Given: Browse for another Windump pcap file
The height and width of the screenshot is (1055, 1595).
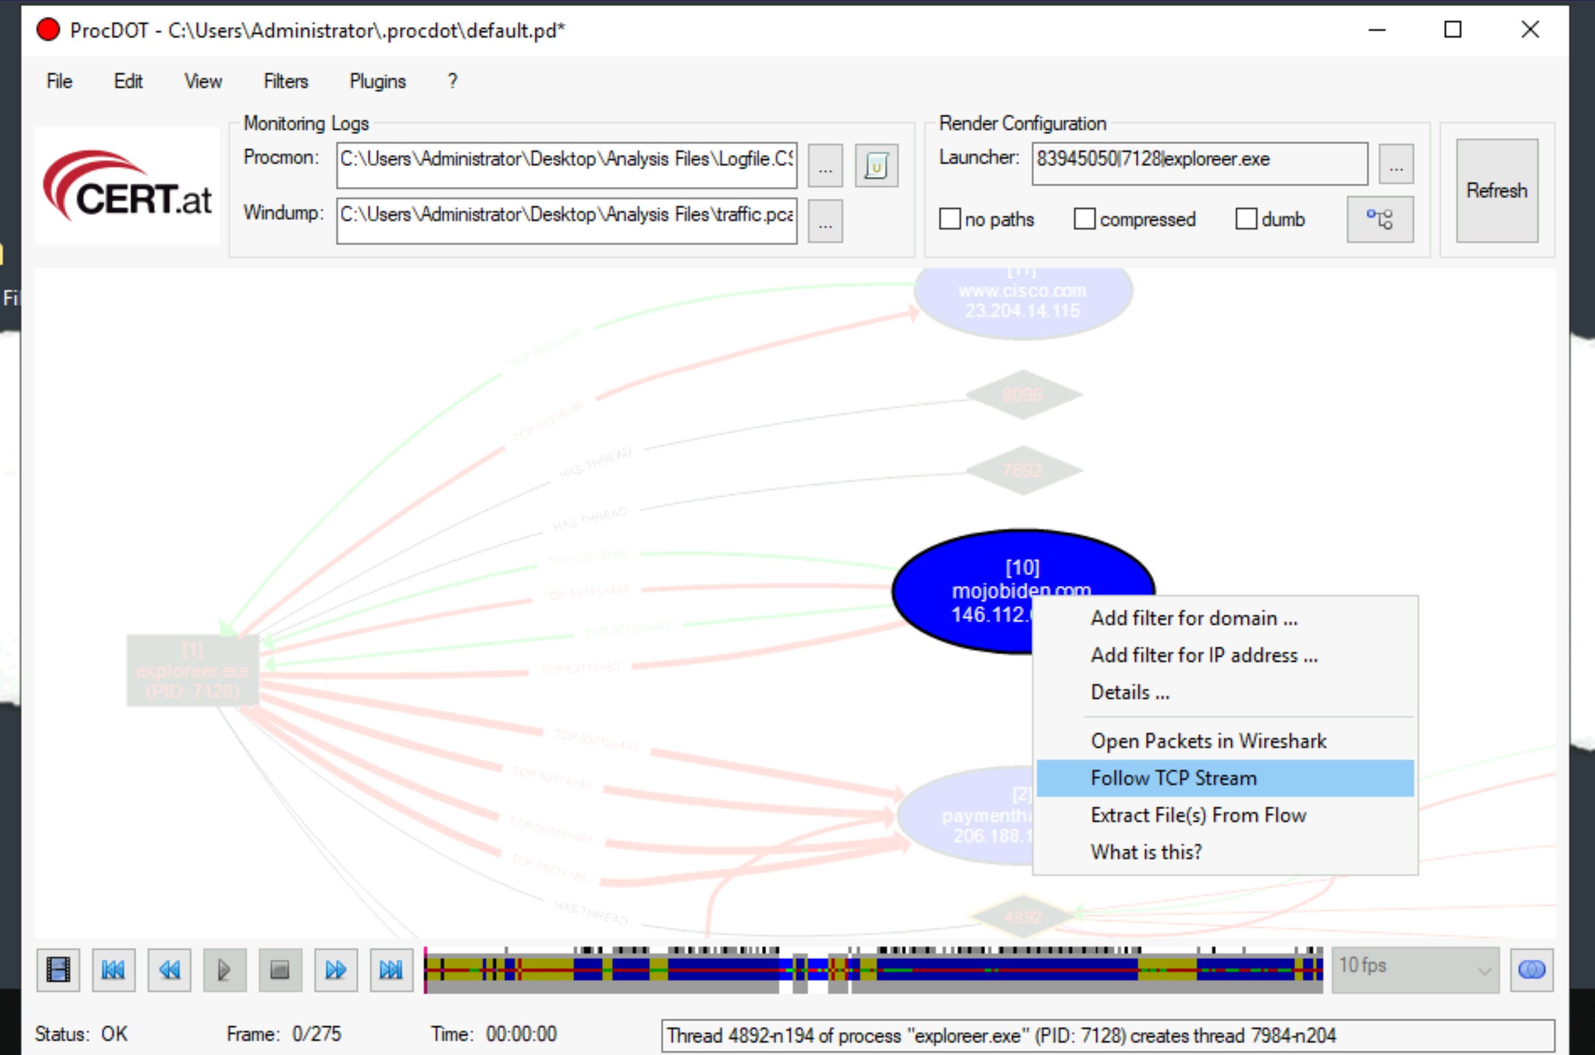Looking at the screenshot, I should [x=825, y=220].
